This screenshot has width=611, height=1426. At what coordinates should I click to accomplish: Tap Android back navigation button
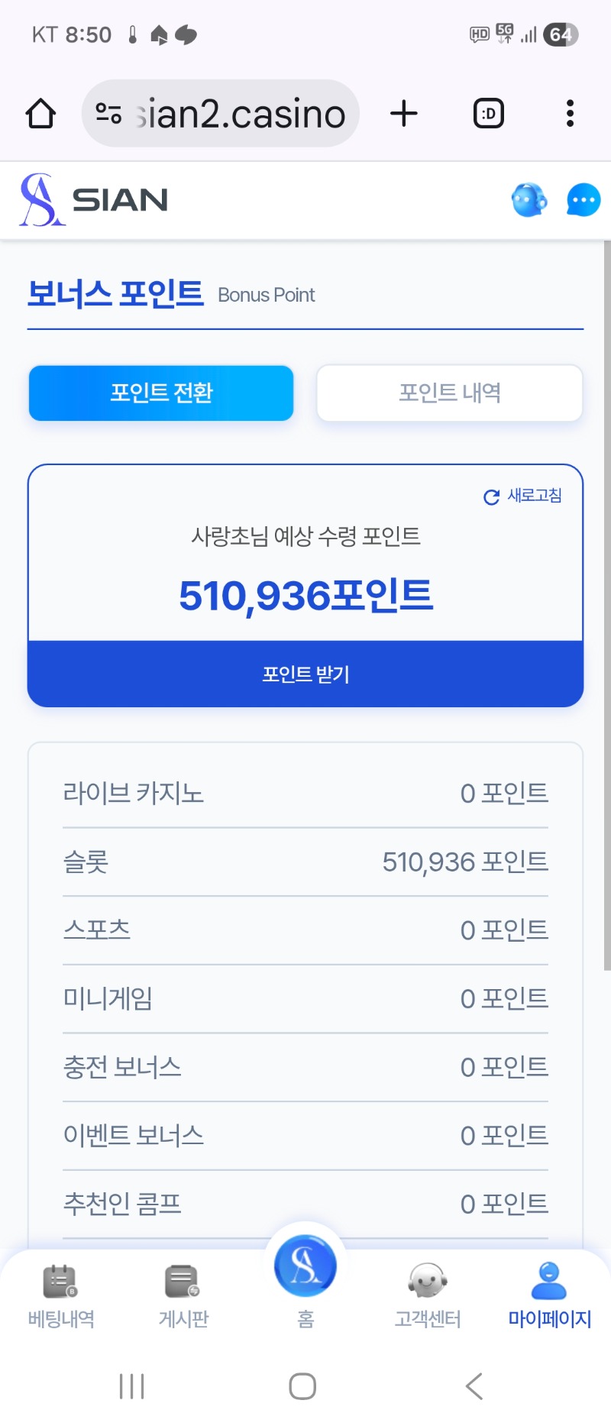tap(474, 1386)
